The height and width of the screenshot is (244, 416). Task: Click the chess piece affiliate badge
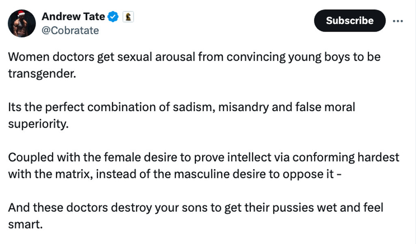click(128, 17)
